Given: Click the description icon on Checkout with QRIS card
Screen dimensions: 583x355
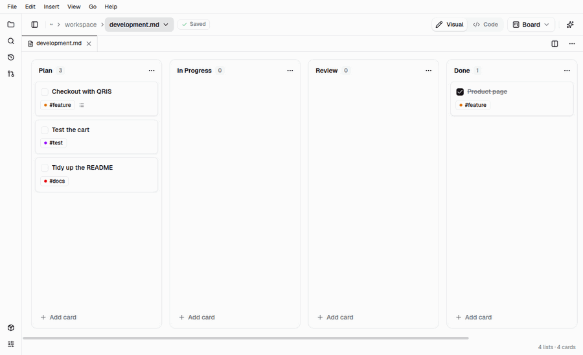Looking at the screenshot, I should 82,105.
